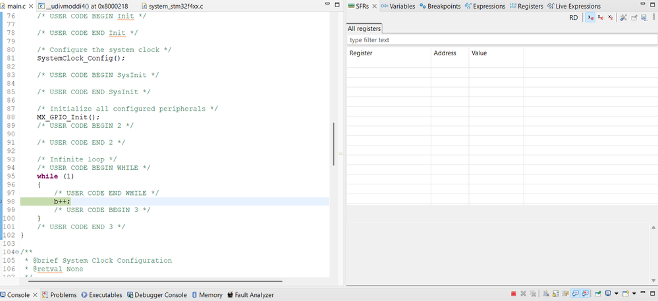Minimize the SFRs view panel

(x=642, y=4)
